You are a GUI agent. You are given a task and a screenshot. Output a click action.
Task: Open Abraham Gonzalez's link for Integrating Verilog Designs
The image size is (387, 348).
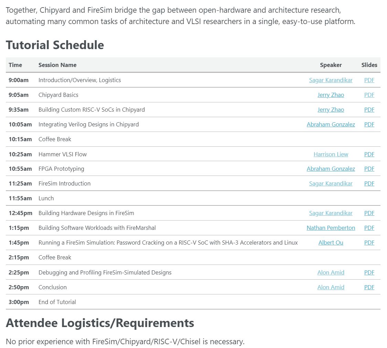click(331, 124)
